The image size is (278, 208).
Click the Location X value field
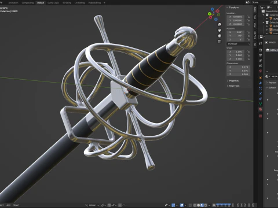236,17
